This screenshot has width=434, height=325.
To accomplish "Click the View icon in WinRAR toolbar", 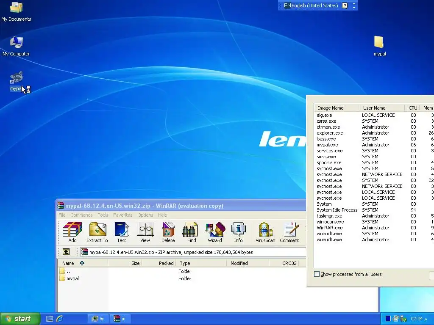I will [145, 232].
